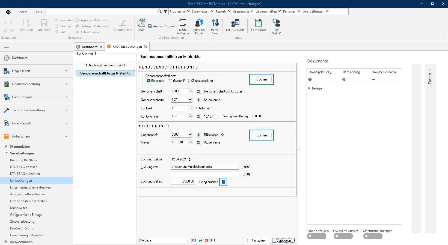This screenshot has width=448, height=245.
Task: Click the filter funnel icon
Action: pyautogui.click(x=165, y=11)
